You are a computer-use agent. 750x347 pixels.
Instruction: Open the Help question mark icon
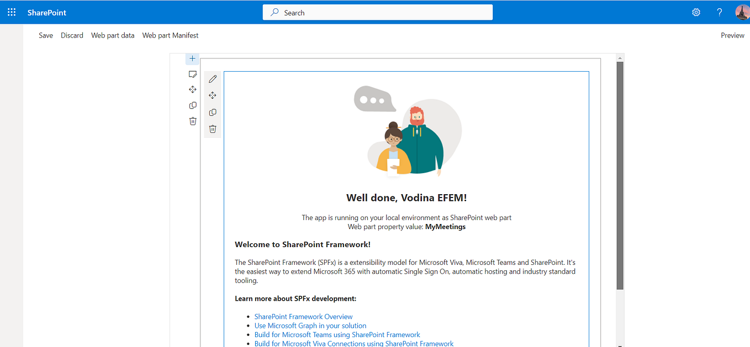[719, 12]
